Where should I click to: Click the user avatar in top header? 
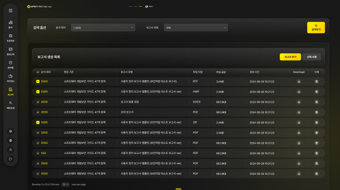147,6
